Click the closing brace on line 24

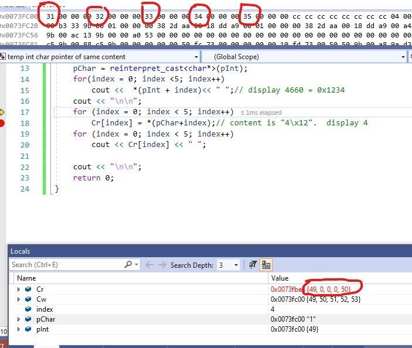pyautogui.click(x=56, y=189)
